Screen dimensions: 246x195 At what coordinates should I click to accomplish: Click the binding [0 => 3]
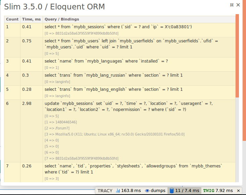coord(52,179)
